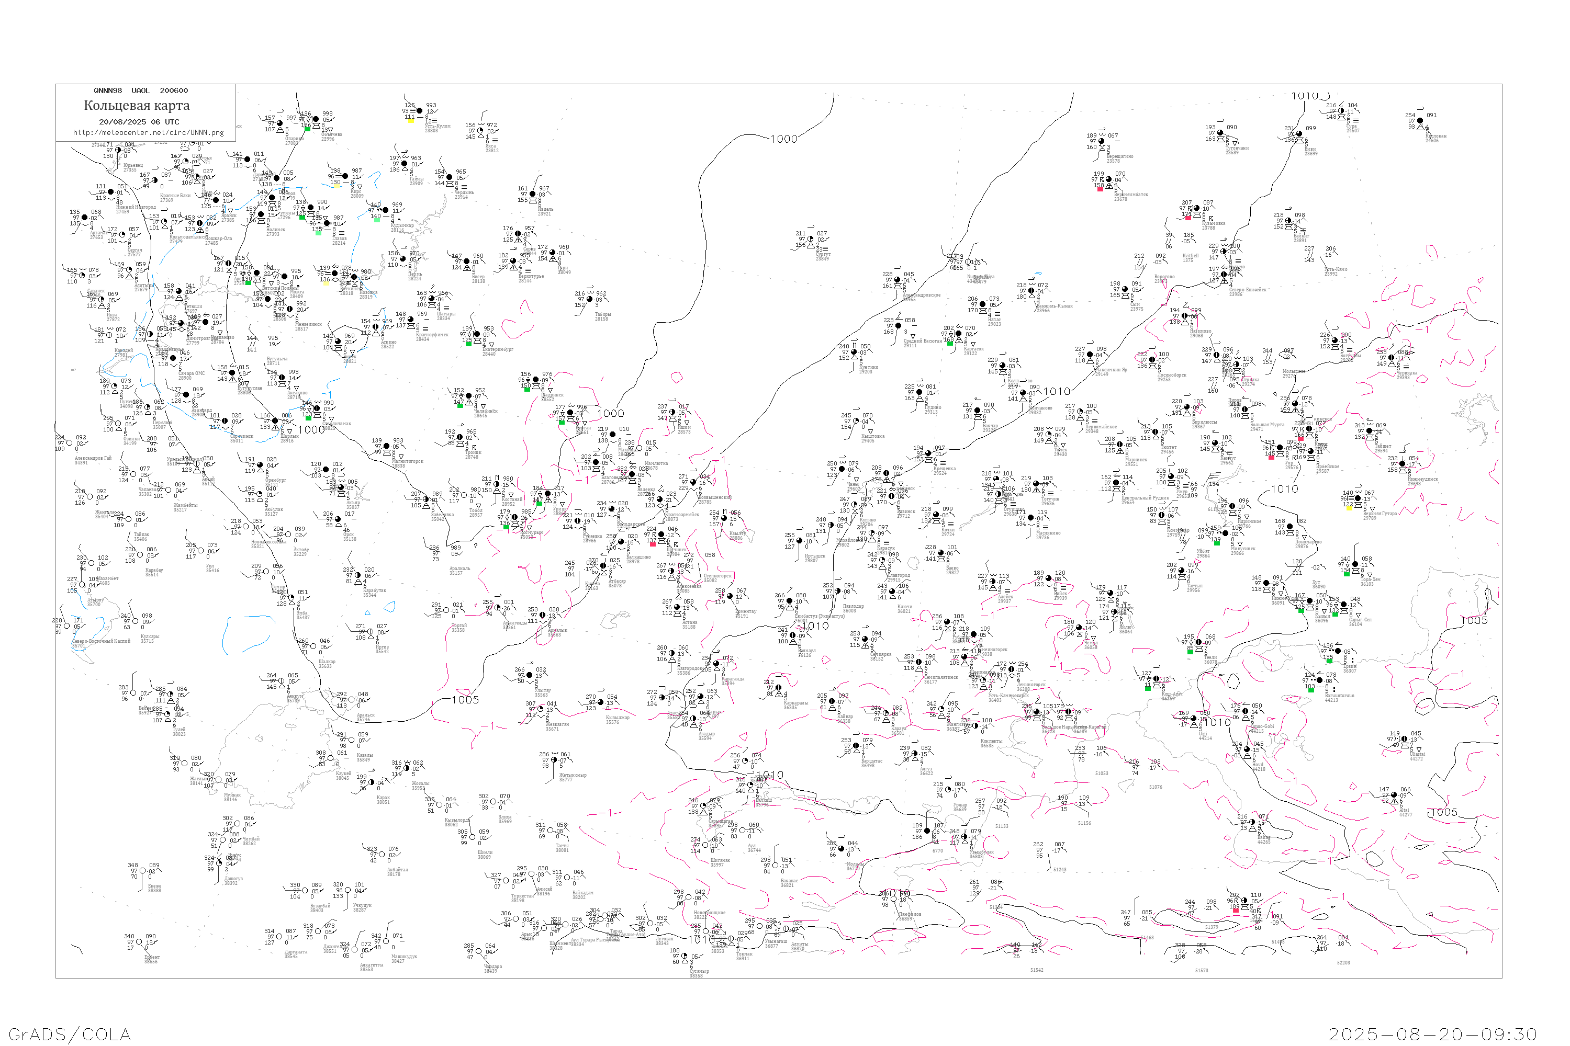Click the QNNN98 UAOL 200600 header code
The height and width of the screenshot is (1046, 1570).
click(140, 90)
